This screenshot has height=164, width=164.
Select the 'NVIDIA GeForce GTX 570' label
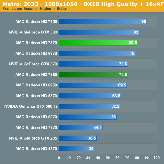tap(33, 64)
